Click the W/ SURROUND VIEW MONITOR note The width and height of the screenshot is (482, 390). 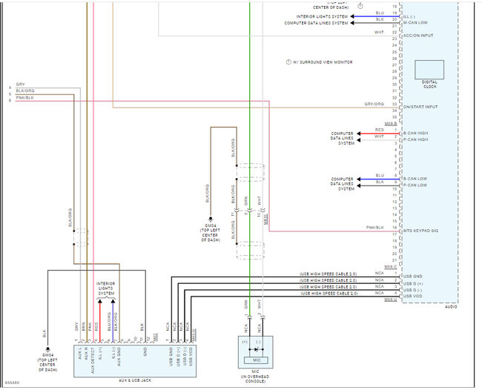click(323, 62)
